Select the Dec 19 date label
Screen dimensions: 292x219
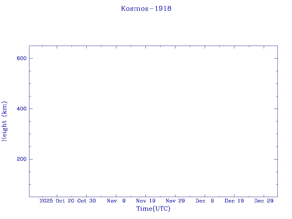click(x=234, y=201)
